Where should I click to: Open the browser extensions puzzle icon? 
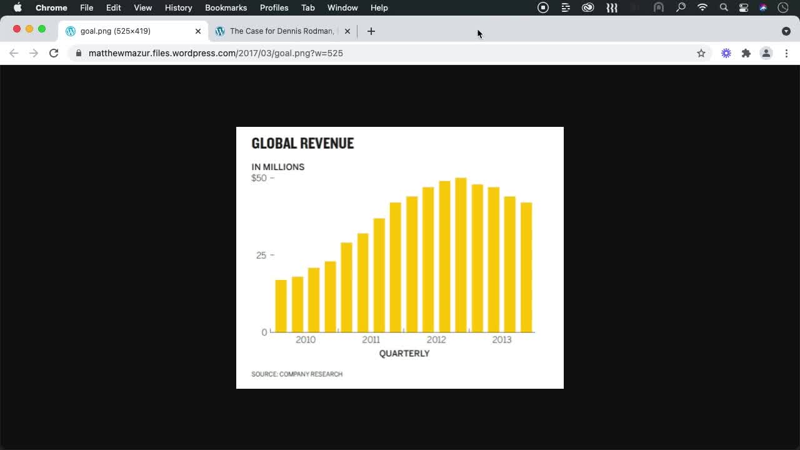coord(746,53)
